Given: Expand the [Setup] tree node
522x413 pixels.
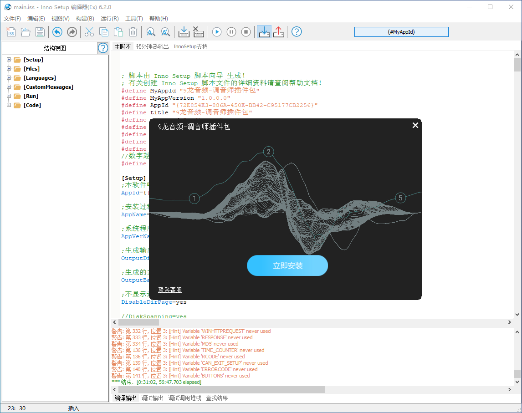Looking at the screenshot, I should (x=9, y=60).
